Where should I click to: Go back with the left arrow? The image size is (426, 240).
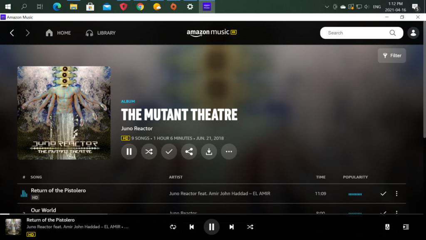[x=12, y=33]
